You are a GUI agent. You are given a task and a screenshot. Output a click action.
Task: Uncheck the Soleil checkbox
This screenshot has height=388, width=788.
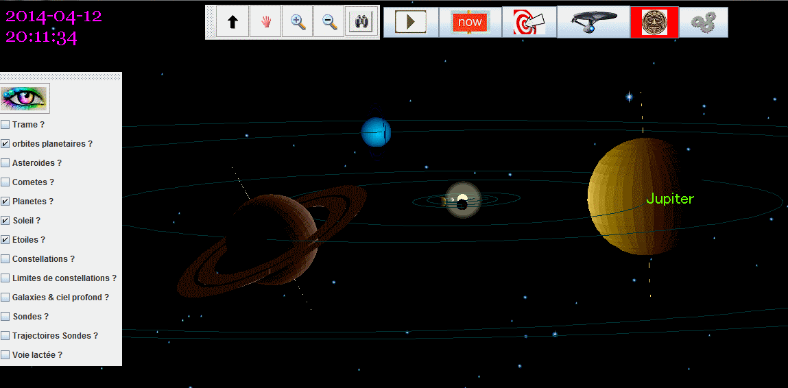tap(5, 220)
